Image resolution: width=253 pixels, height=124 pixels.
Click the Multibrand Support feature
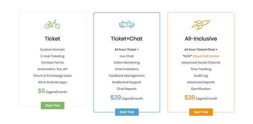[x=127, y=82]
